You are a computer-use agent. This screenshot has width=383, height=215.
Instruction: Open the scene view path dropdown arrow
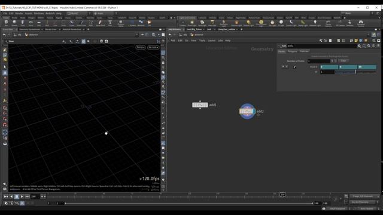(x=137, y=35)
